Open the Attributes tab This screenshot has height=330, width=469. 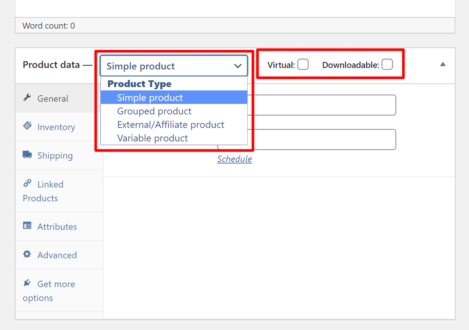(59, 227)
